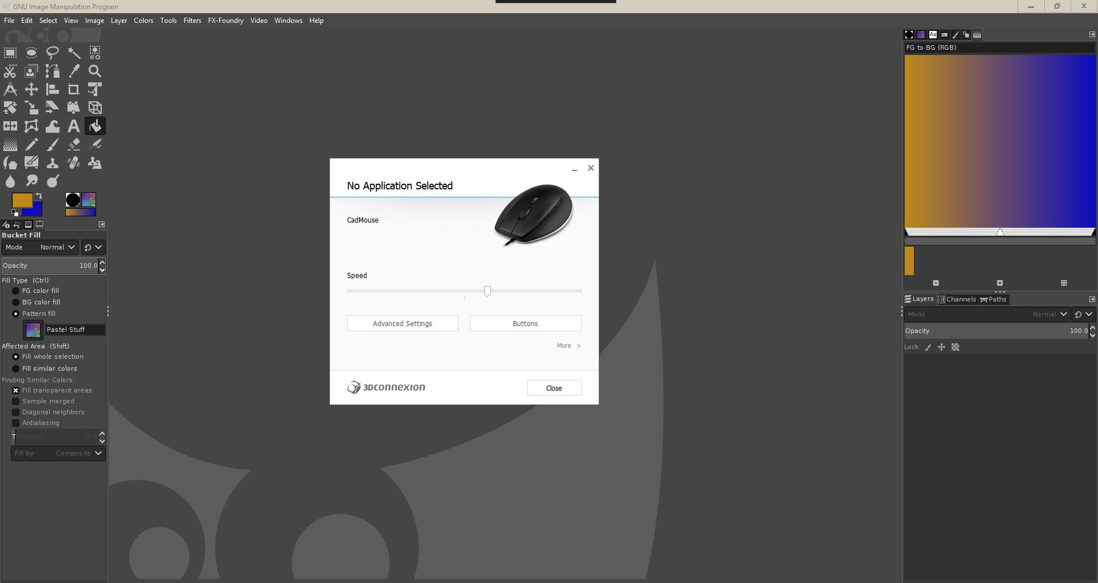Pick the Color Picker eyedropper tool
Viewport: 1098px width, 583px height.
74,71
